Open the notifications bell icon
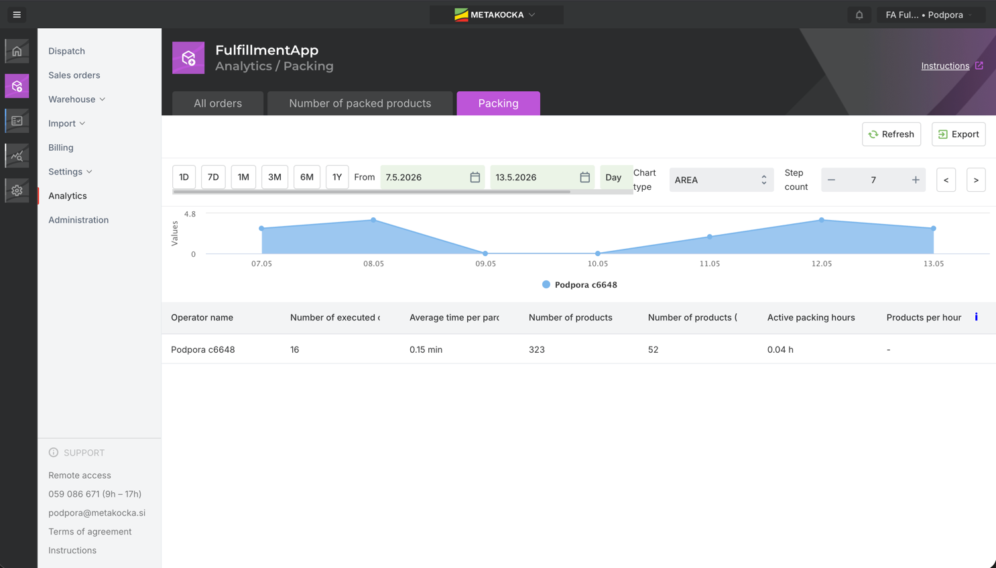Image resolution: width=996 pixels, height=568 pixels. tap(859, 15)
